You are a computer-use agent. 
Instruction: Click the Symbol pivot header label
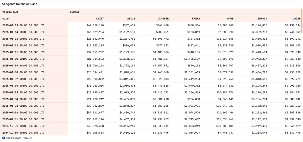pos(75,12)
